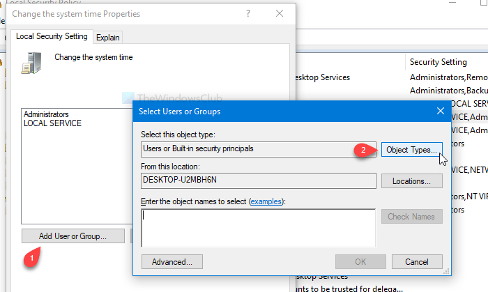Select the Local Security Setting tab
Screen dimensions: 488x292
pos(52,36)
